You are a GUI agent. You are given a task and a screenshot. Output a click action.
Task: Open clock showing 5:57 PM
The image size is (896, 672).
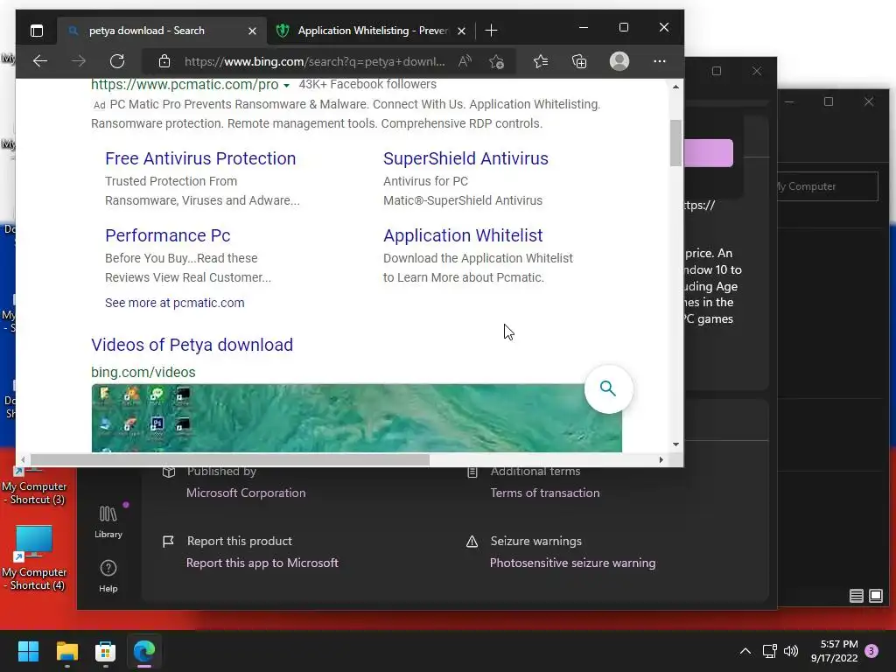click(834, 651)
